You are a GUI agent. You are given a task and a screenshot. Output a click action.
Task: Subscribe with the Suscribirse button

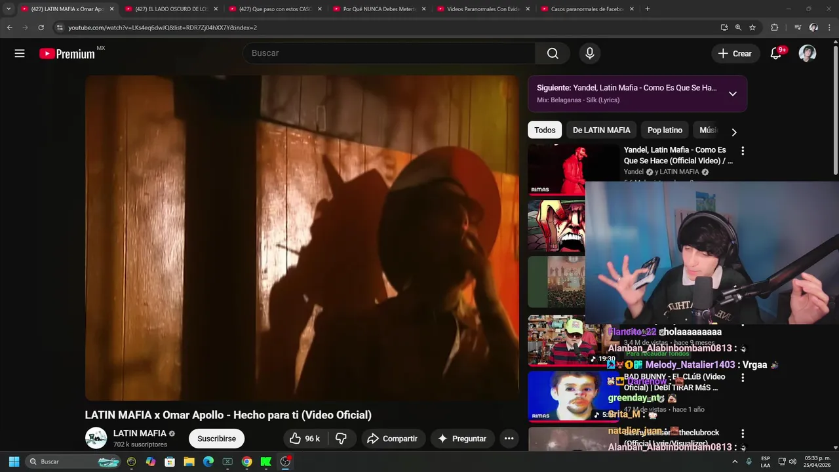[216, 439]
